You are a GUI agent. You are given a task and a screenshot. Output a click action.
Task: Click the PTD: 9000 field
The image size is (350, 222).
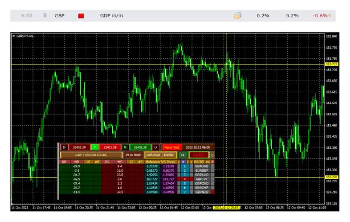pyautogui.click(x=133, y=155)
